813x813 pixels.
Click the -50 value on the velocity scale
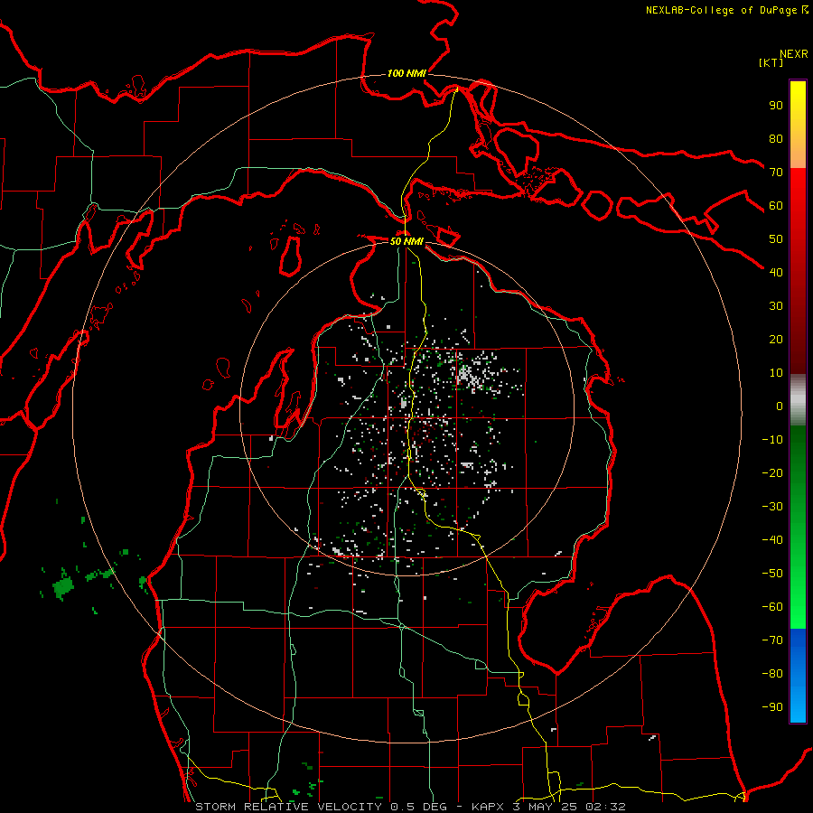click(x=772, y=574)
